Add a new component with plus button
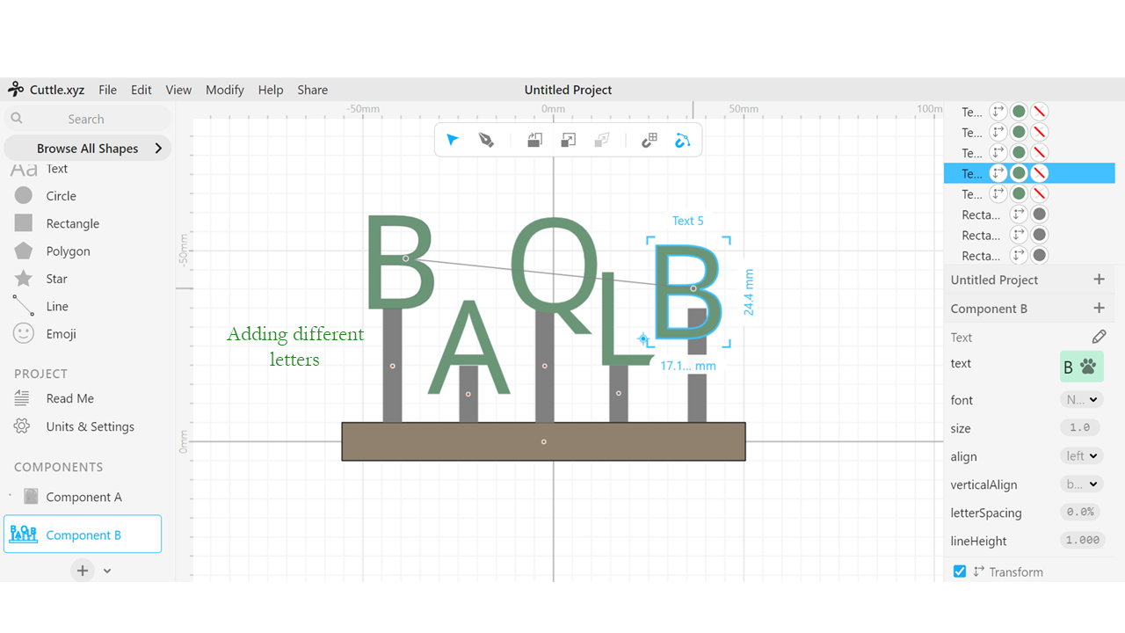 pos(83,571)
